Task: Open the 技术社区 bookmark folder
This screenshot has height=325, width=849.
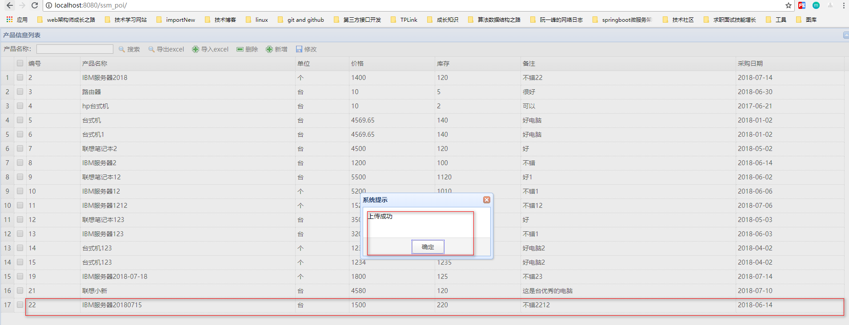Action: click(x=678, y=20)
